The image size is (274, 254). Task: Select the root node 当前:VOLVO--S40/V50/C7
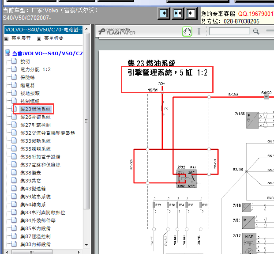(x=47, y=53)
